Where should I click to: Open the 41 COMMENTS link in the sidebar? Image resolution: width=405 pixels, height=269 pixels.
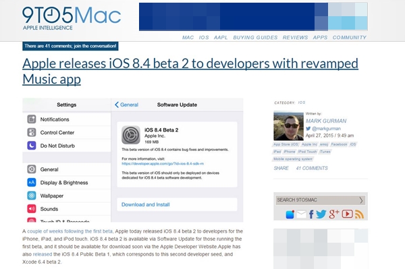pyautogui.click(x=312, y=168)
